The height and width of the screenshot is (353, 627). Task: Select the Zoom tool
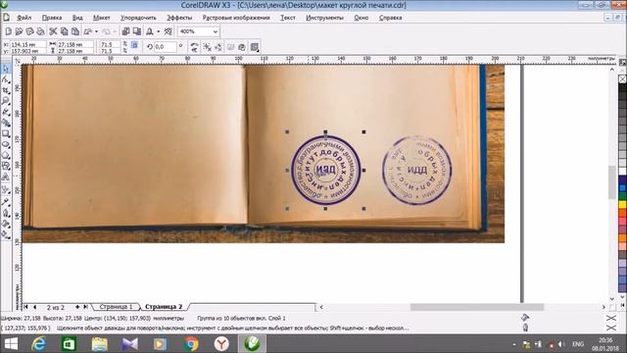[x=6, y=101]
